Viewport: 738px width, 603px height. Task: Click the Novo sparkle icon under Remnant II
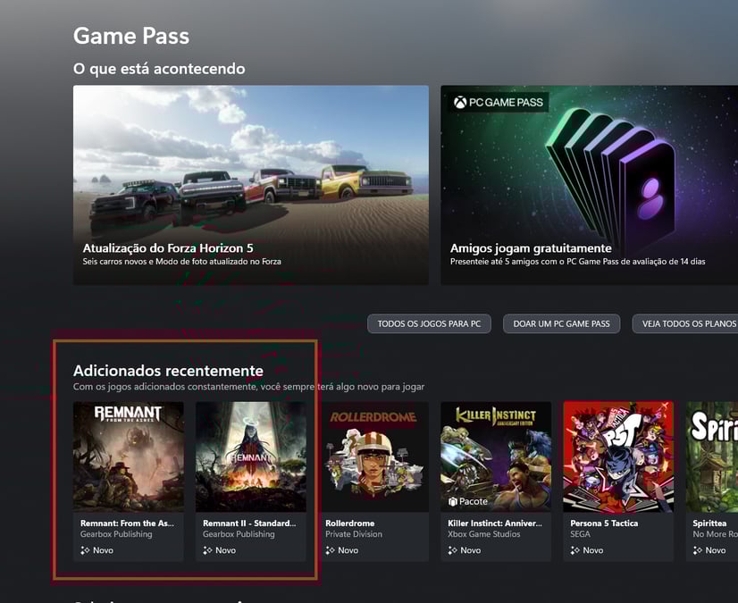(x=207, y=550)
